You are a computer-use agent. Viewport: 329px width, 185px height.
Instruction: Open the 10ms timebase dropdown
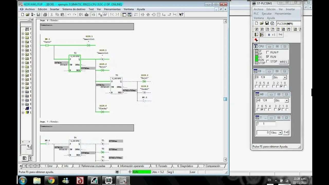click(280, 133)
